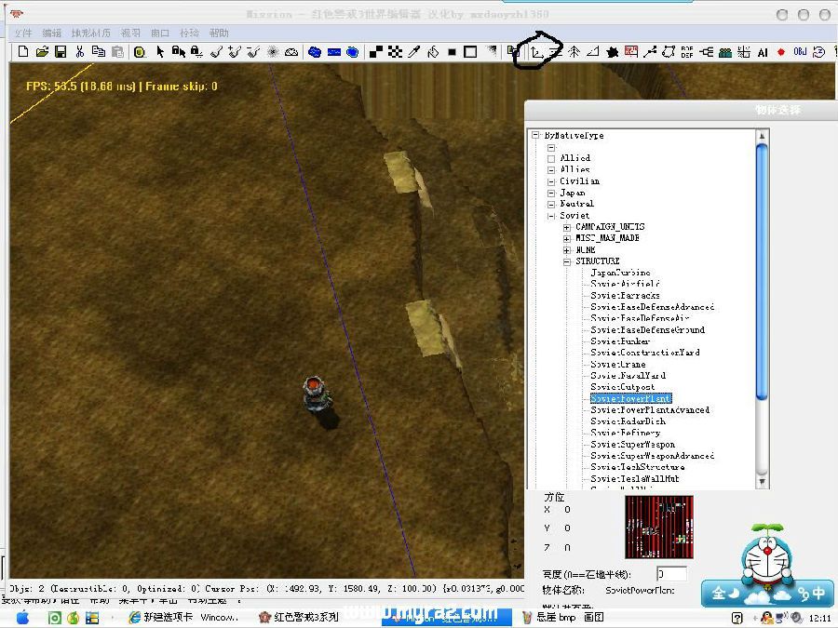Click the object tree scrollbar thumb
This screenshot has height=628, width=838.
point(762,271)
